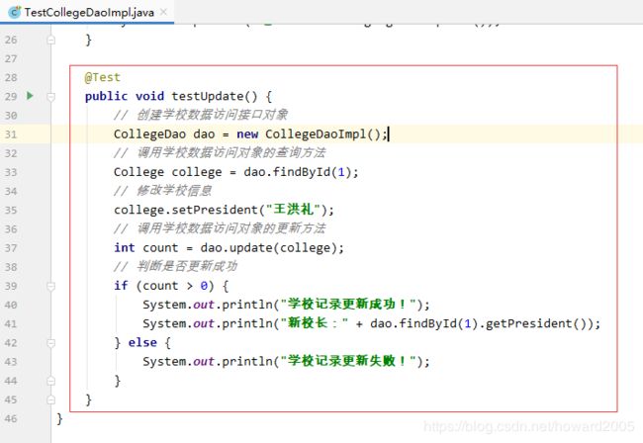Click the string "王洪礼" on line 35
643x443 pixels.
pos(293,210)
